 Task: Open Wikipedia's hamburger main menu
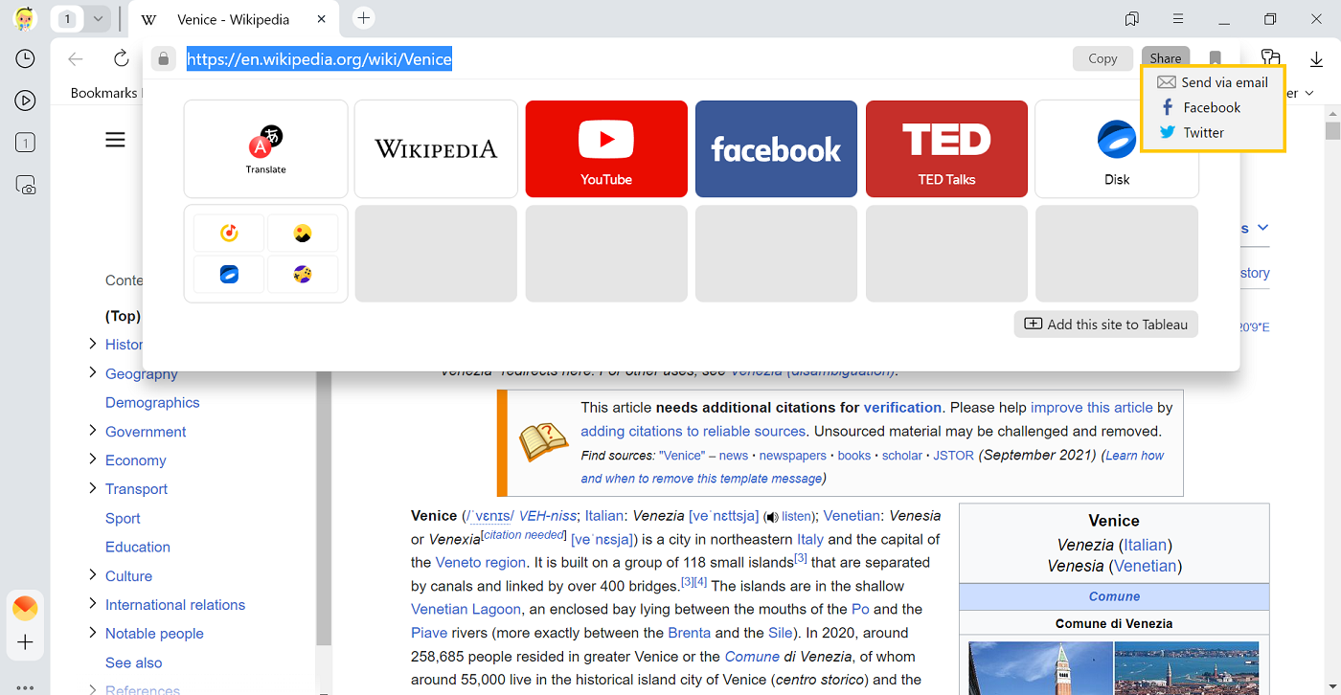coord(115,141)
